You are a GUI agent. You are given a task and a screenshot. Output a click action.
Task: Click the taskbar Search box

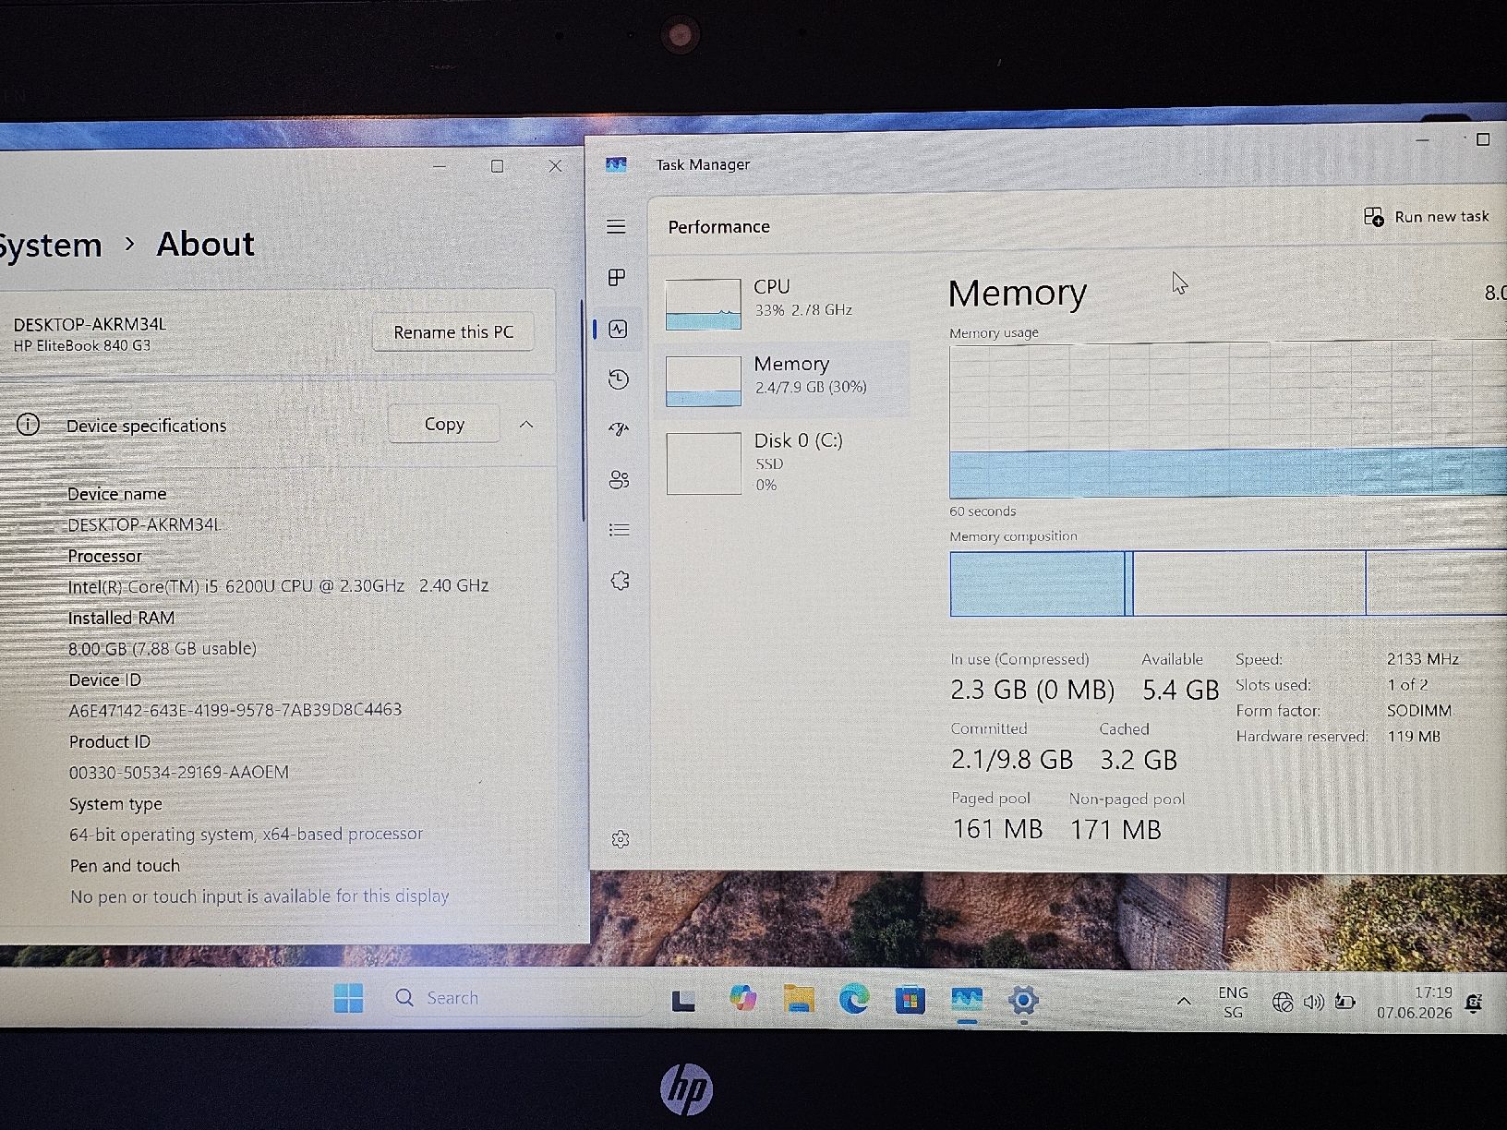click(x=517, y=998)
